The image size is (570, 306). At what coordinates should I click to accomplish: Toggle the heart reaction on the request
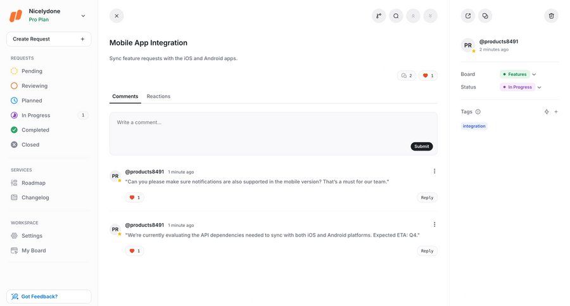[428, 76]
